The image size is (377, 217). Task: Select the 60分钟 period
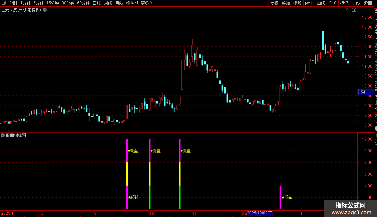83,3
